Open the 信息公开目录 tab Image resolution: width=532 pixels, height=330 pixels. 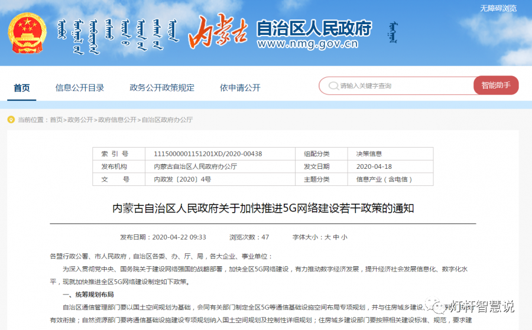pos(80,88)
